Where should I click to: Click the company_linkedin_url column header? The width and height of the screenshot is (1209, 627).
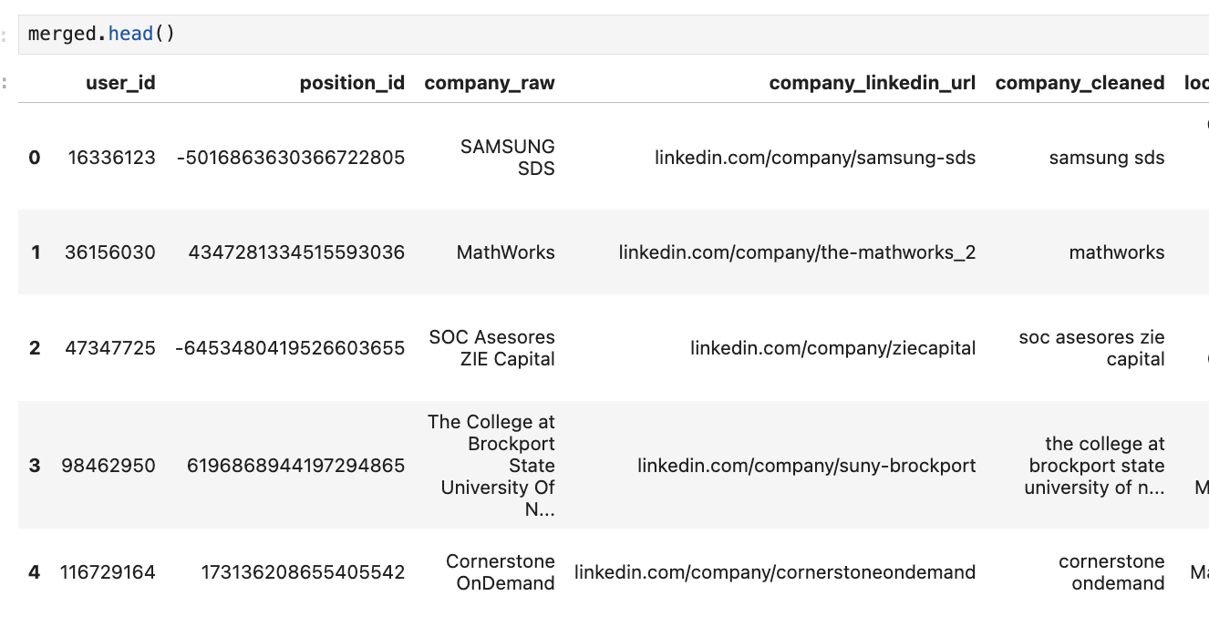click(872, 83)
